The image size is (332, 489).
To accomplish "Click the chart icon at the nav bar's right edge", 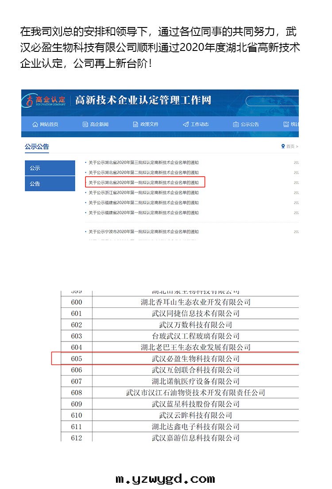I will 286,124.
